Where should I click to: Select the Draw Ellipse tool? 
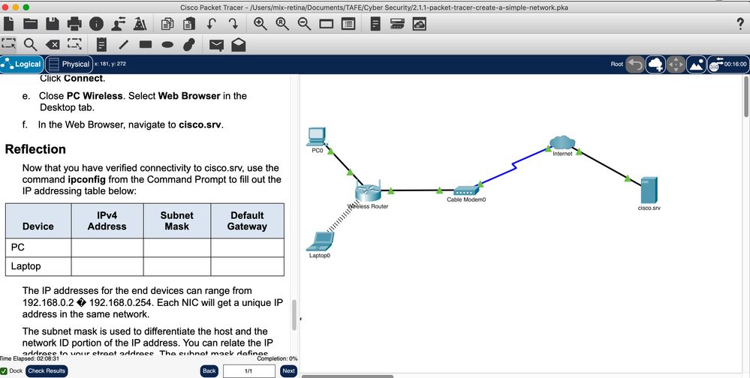(x=167, y=44)
